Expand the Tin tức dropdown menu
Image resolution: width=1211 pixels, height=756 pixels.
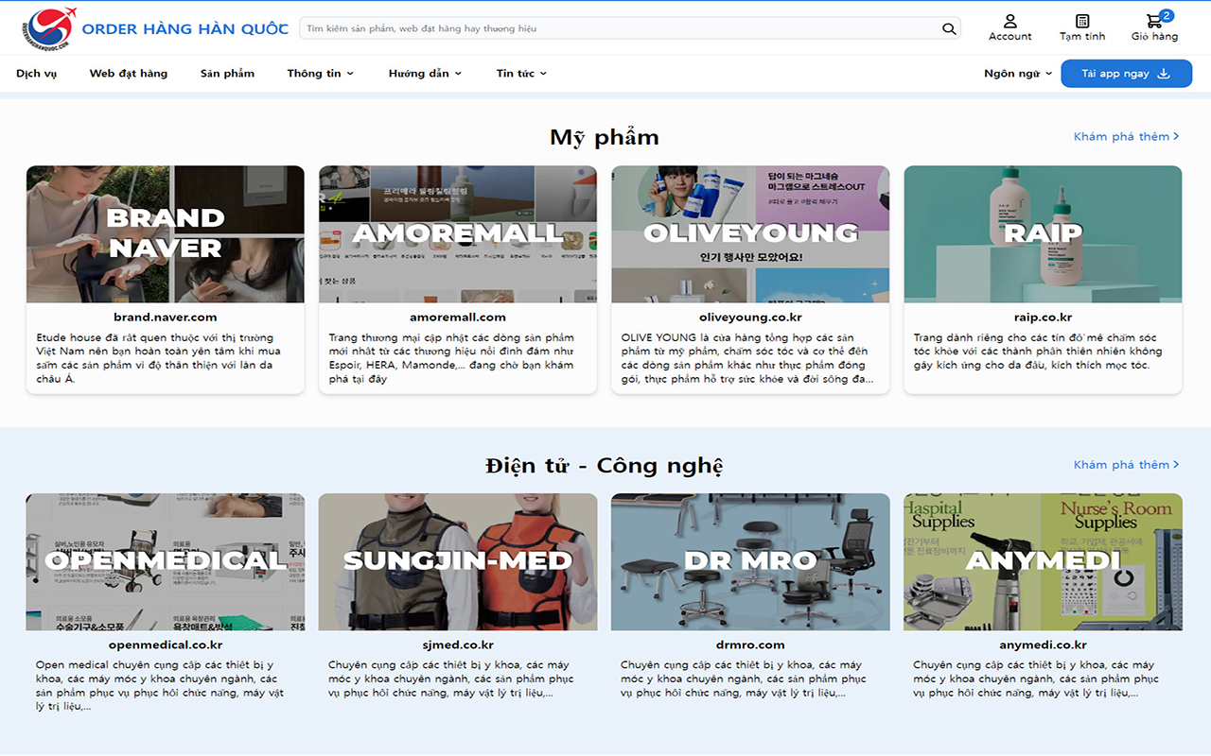521,73
